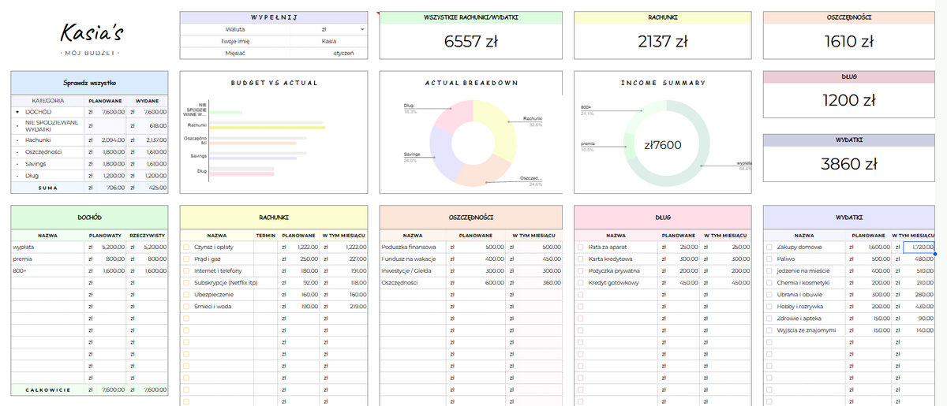Select the zł7600 center of Income Summary chart

click(x=663, y=144)
